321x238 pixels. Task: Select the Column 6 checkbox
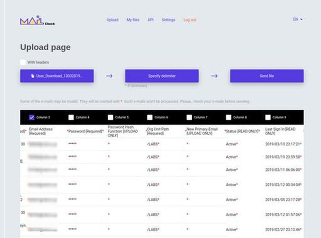150,117
